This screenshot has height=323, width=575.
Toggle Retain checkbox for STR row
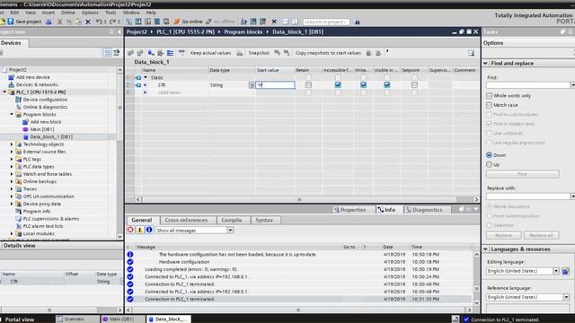pos(308,85)
